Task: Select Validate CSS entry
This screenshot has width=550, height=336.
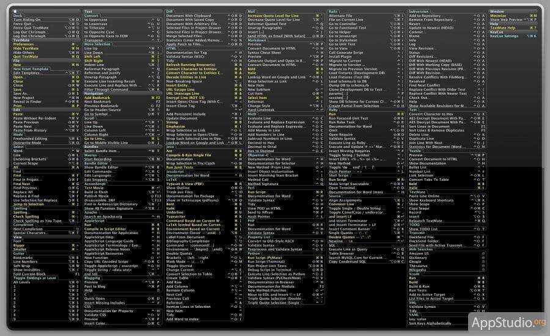Action: coord(96,315)
